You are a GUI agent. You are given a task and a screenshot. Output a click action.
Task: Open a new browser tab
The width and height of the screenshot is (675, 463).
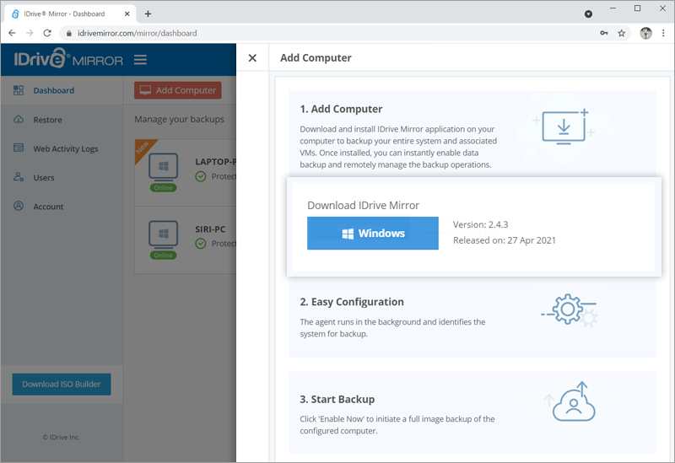(148, 13)
